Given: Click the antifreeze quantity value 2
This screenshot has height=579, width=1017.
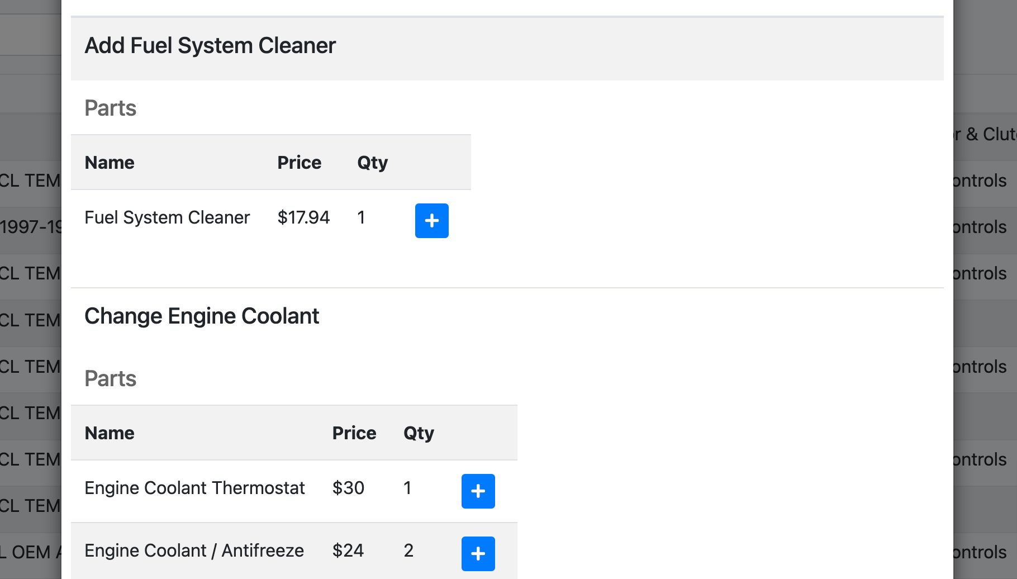Looking at the screenshot, I should point(408,550).
